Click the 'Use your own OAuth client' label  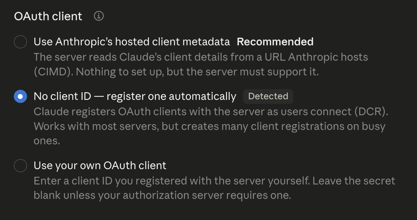[100, 165]
